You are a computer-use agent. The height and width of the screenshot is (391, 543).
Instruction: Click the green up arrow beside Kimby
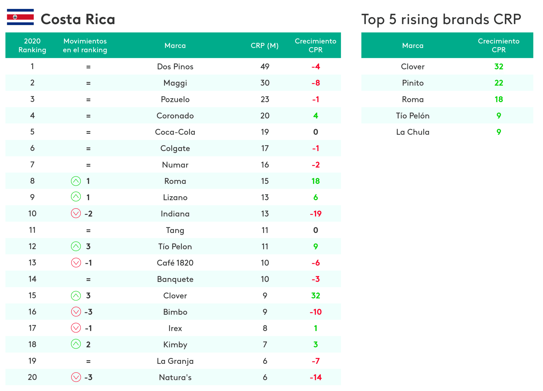(76, 344)
